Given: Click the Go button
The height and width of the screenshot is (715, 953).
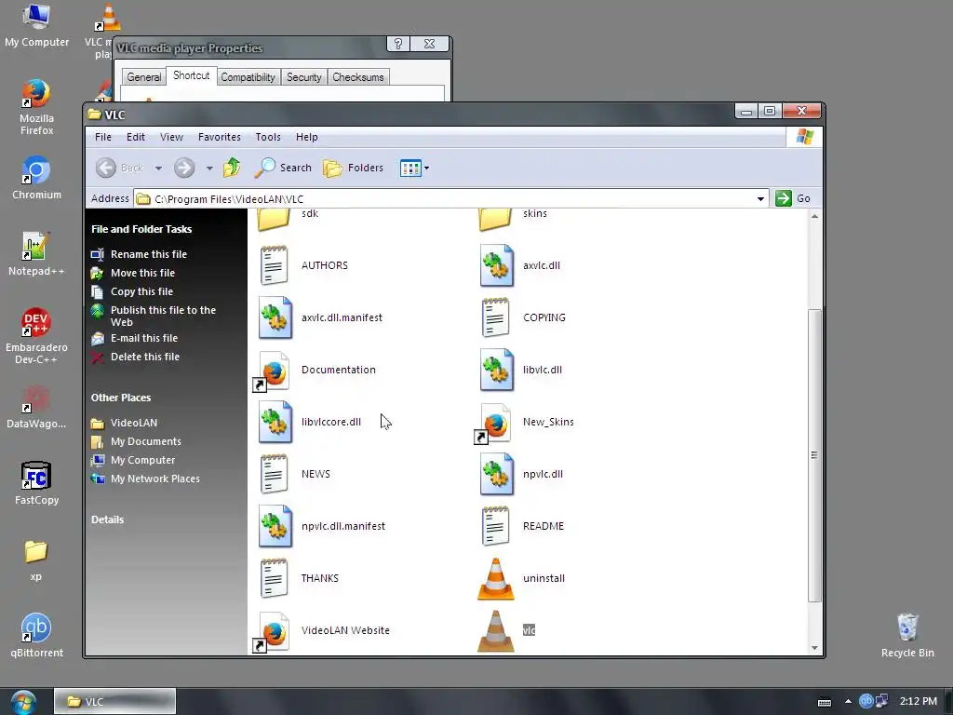Looking at the screenshot, I should [x=794, y=198].
